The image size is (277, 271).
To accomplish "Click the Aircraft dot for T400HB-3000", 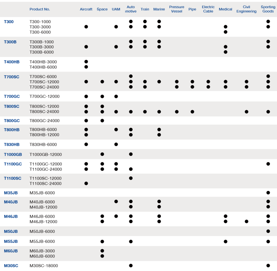I will point(86,62).
